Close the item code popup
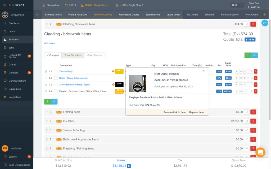 [204, 71]
